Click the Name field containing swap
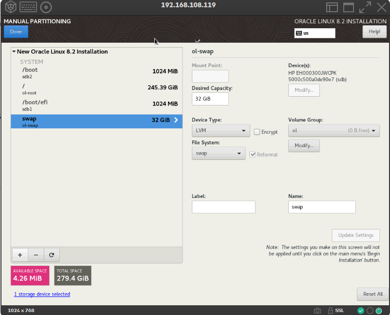 point(322,207)
